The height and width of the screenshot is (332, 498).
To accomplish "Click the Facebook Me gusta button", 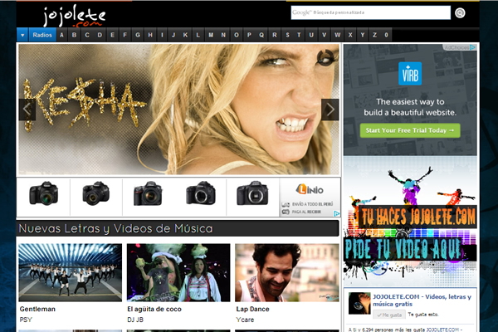I will 386,315.
